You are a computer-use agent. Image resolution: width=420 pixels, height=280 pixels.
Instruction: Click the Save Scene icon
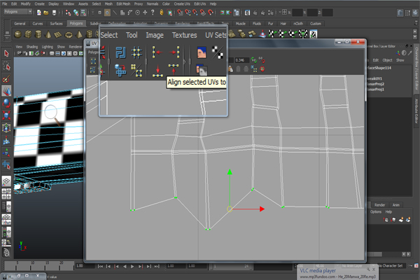click(54, 13)
